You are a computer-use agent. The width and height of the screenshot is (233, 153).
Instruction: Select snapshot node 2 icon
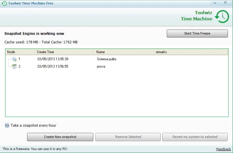click(x=14, y=66)
